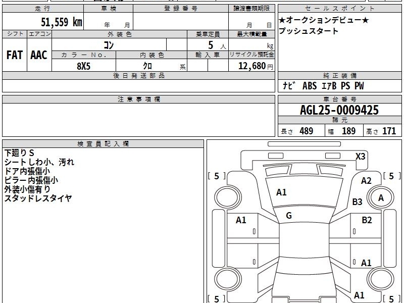The image size is (404, 303).
Task: Select inspector note ドア内張傷小
Action: click(27, 171)
